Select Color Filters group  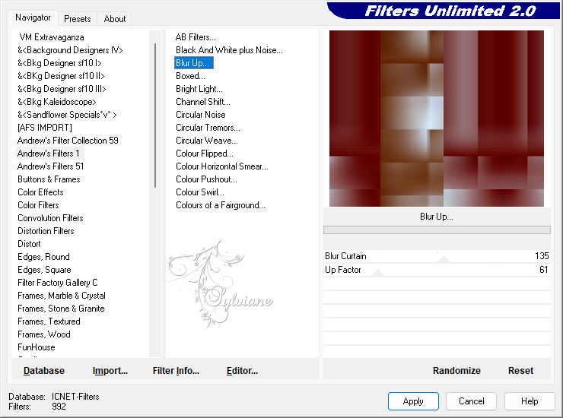[38, 205]
